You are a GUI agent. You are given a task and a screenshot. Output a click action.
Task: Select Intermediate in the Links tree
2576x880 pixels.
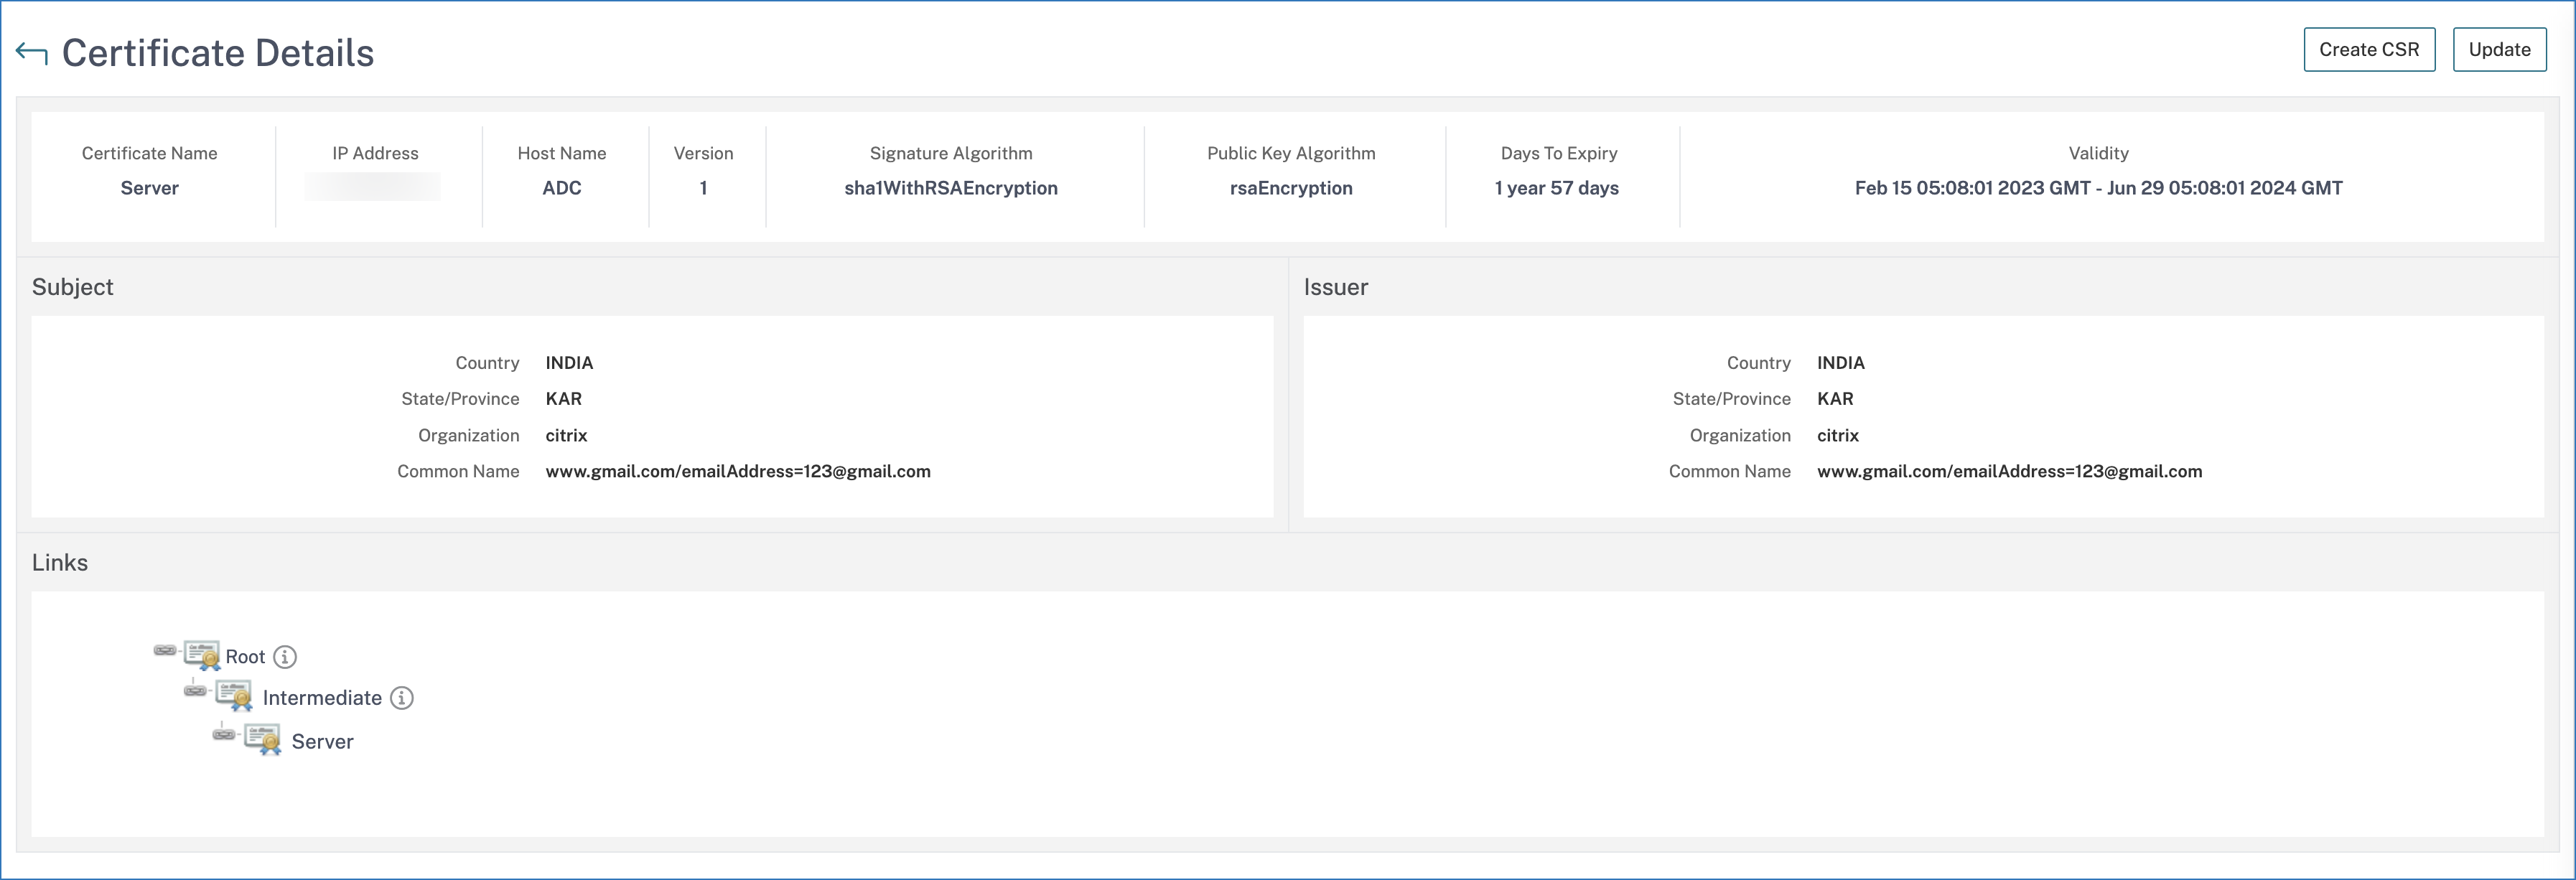pos(322,698)
